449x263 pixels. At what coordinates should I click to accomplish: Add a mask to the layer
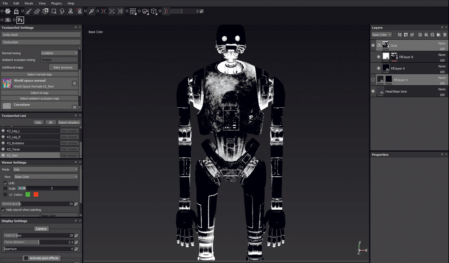coord(406,35)
